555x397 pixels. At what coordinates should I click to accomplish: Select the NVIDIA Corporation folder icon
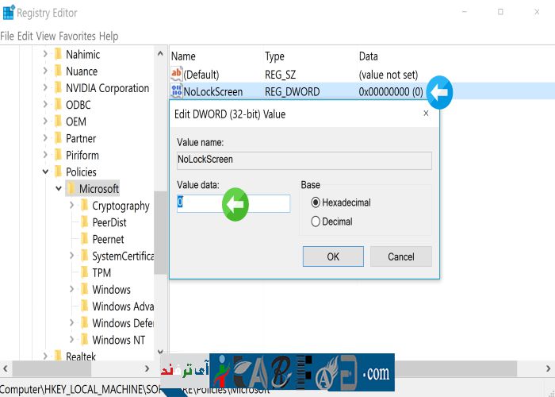click(x=58, y=88)
